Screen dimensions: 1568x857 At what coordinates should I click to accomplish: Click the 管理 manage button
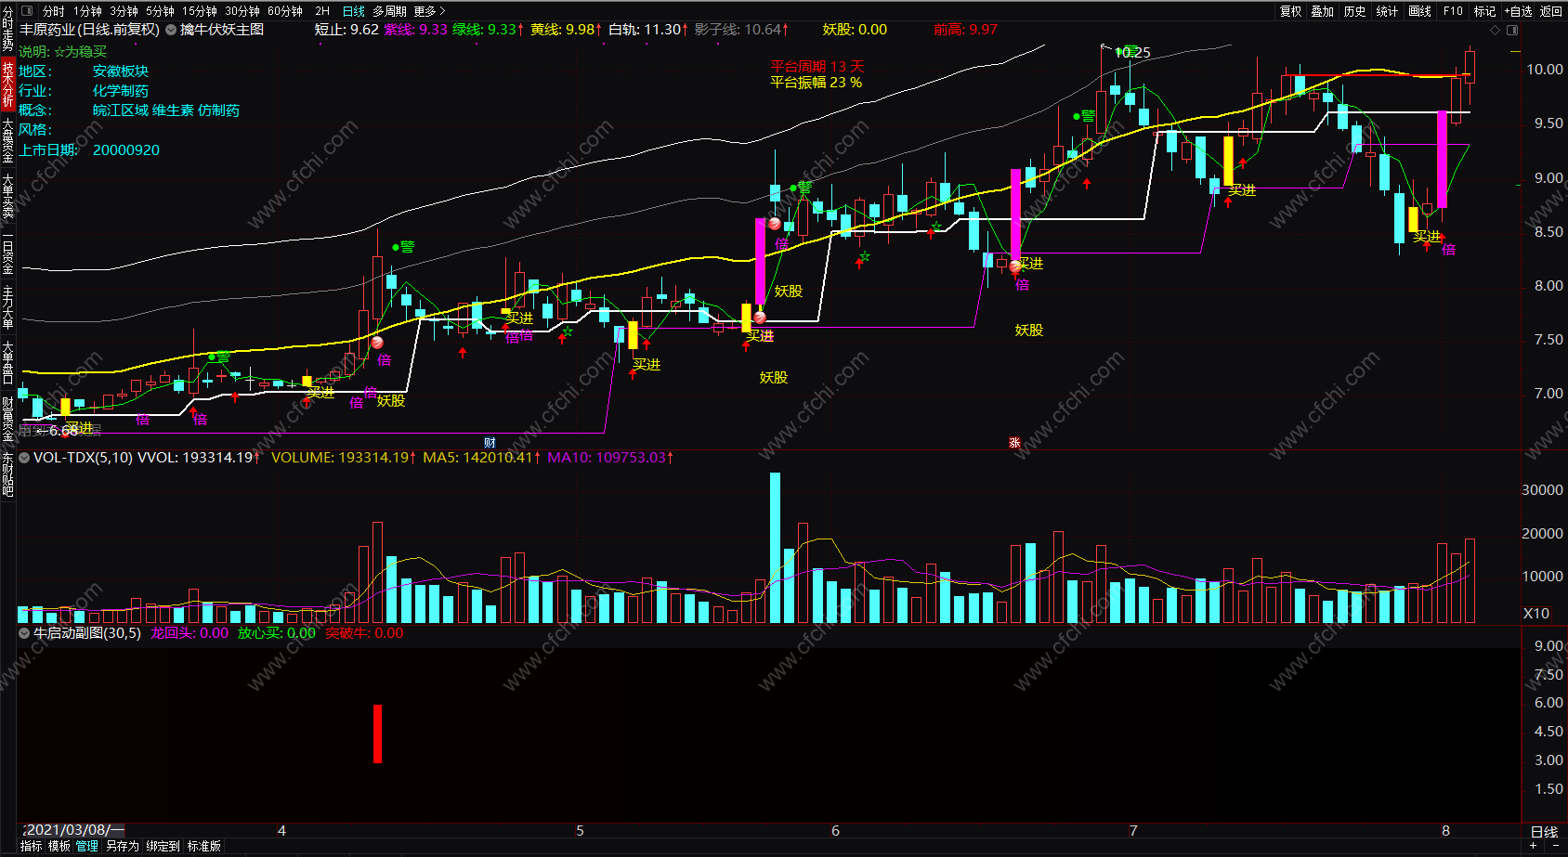point(87,846)
